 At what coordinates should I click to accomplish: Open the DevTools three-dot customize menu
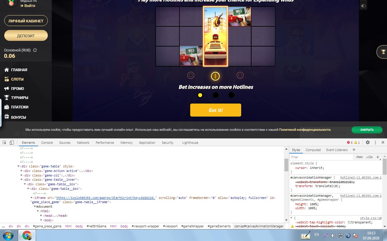tap(376, 142)
